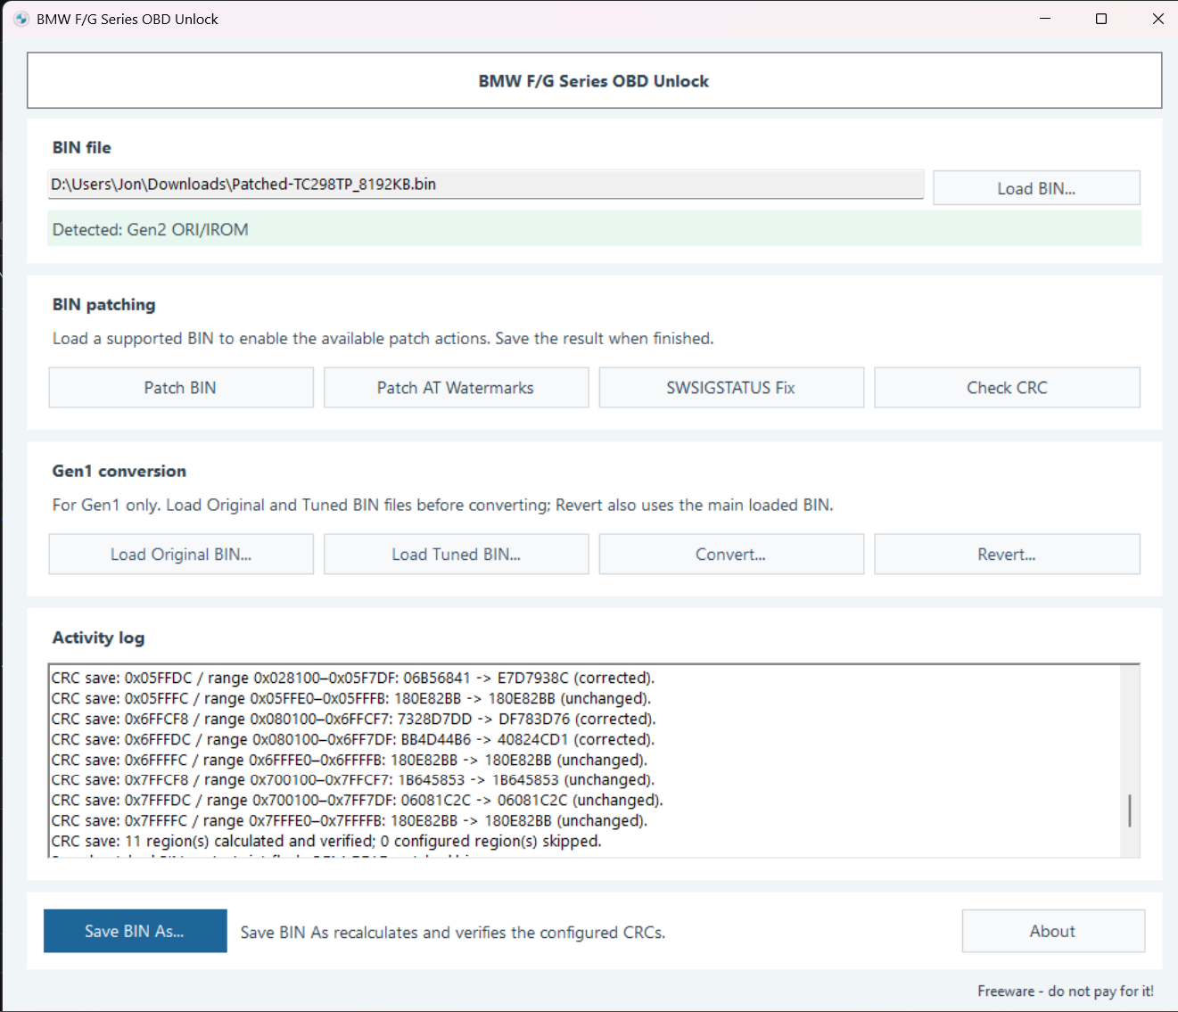Viewport: 1178px width, 1012px height.
Task: Minimize the OBD Unlock window
Action: pos(1045,19)
